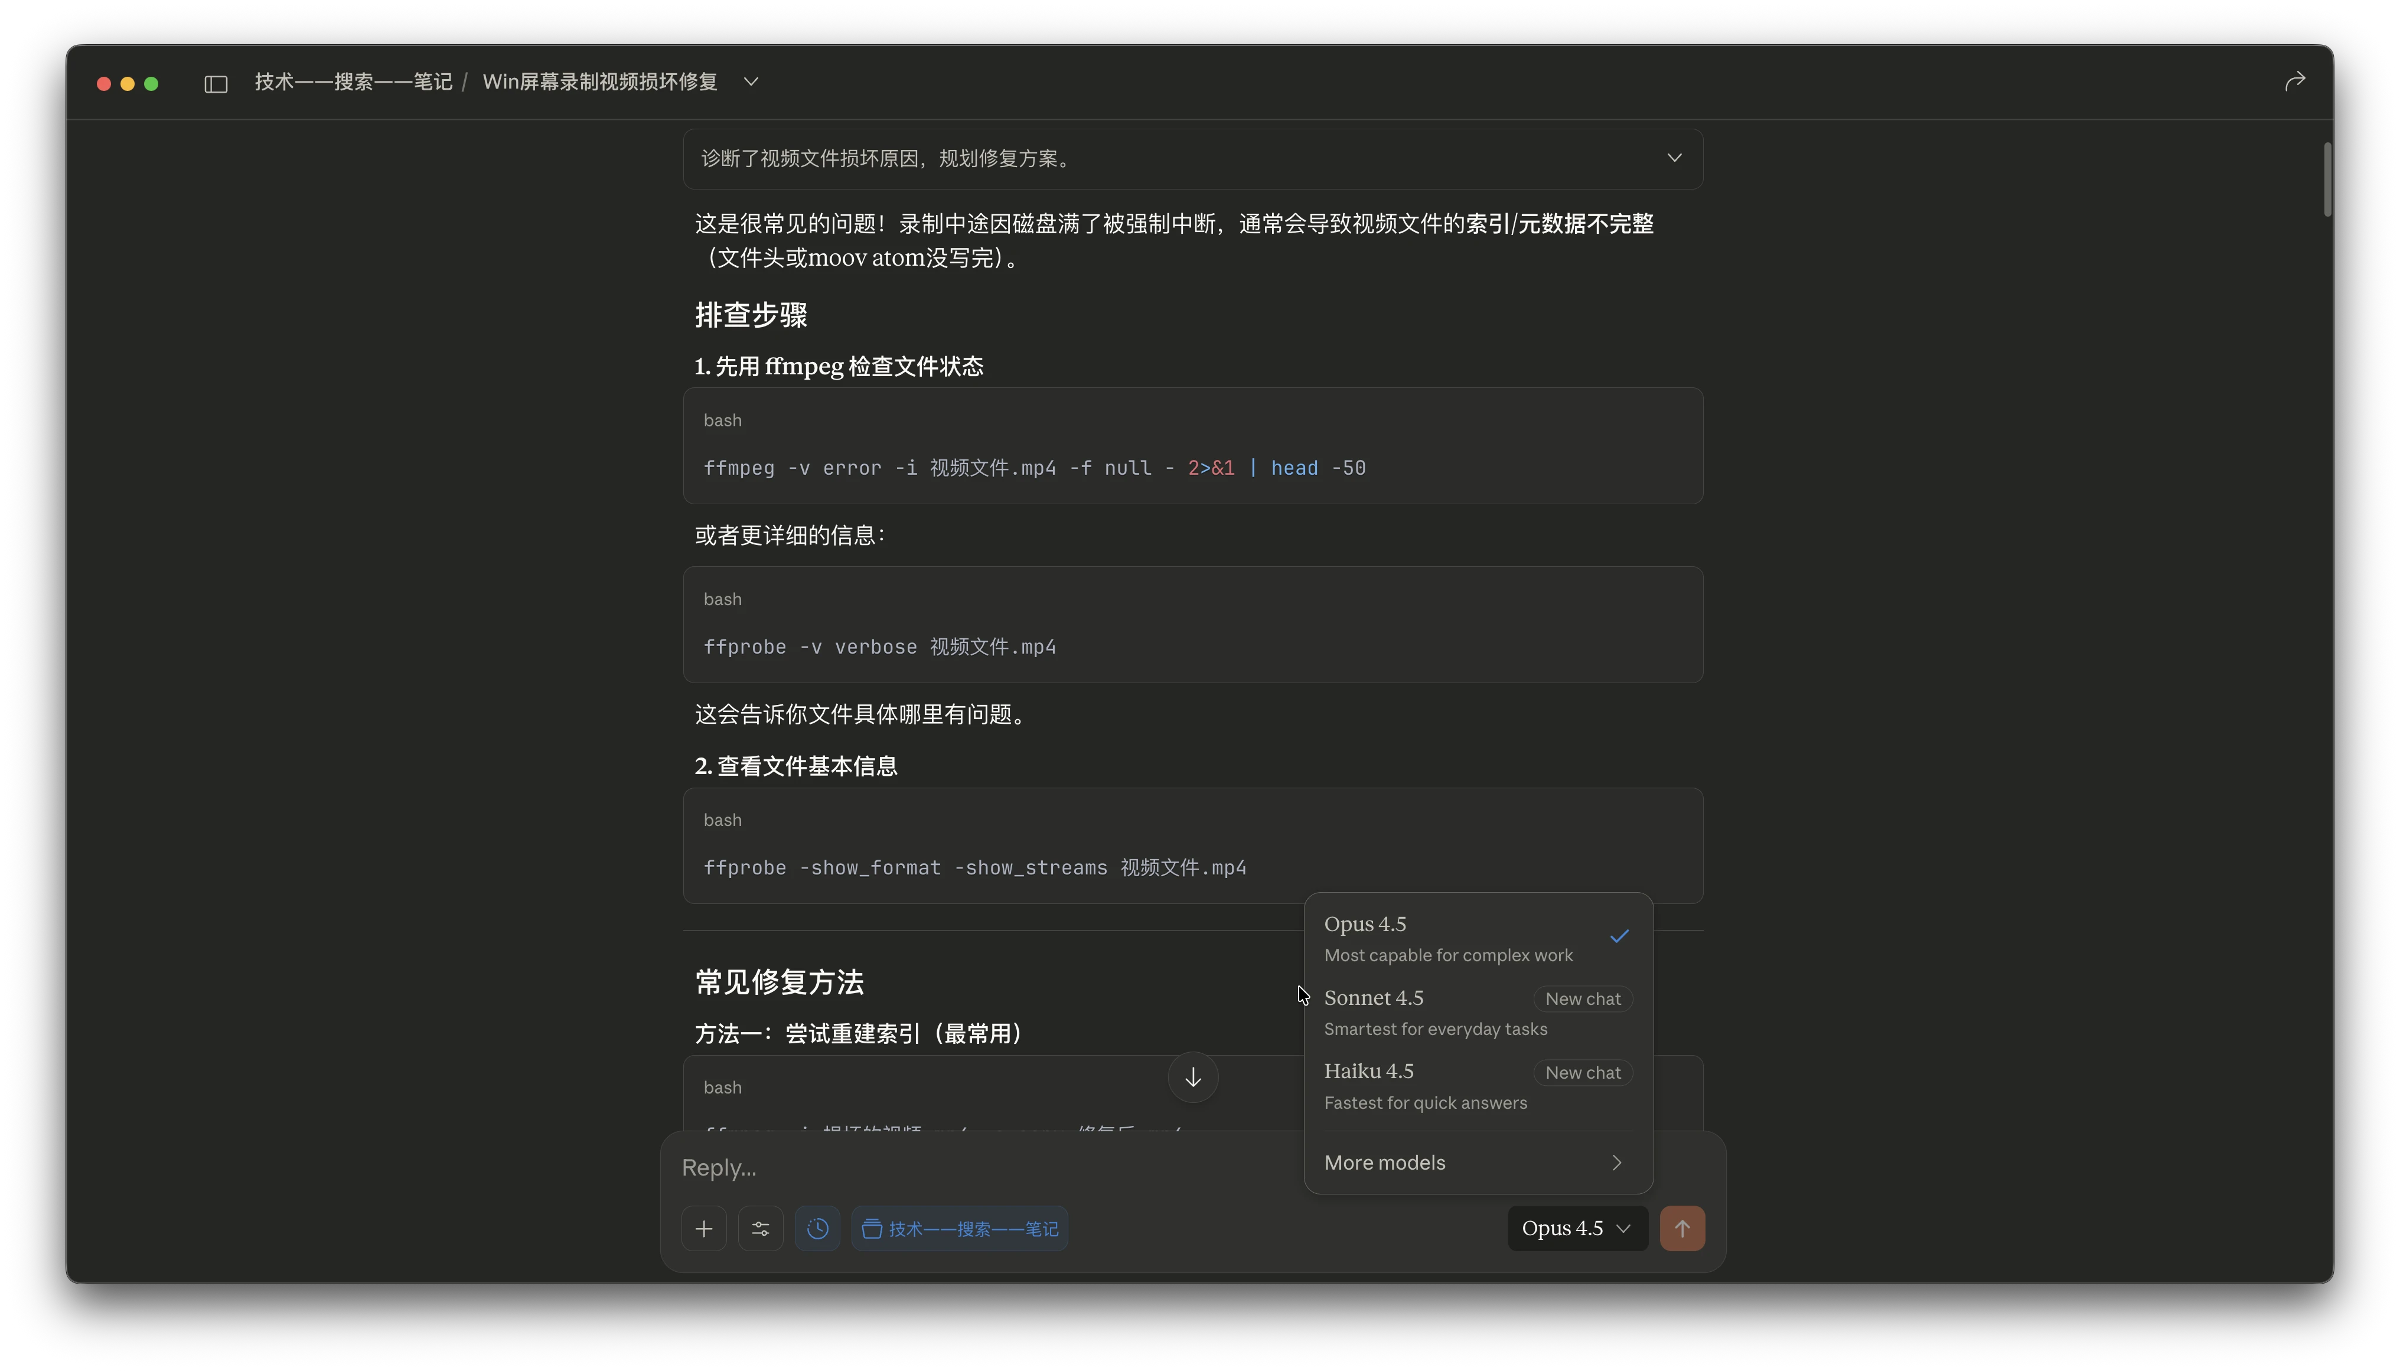
Task: Open the 技术——搜索——笔记 breadcrumb item
Action: [353, 82]
